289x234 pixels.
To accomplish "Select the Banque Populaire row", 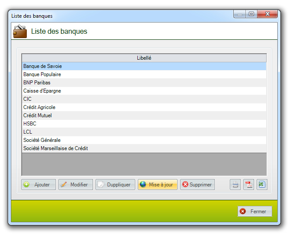I will click(x=144, y=74).
